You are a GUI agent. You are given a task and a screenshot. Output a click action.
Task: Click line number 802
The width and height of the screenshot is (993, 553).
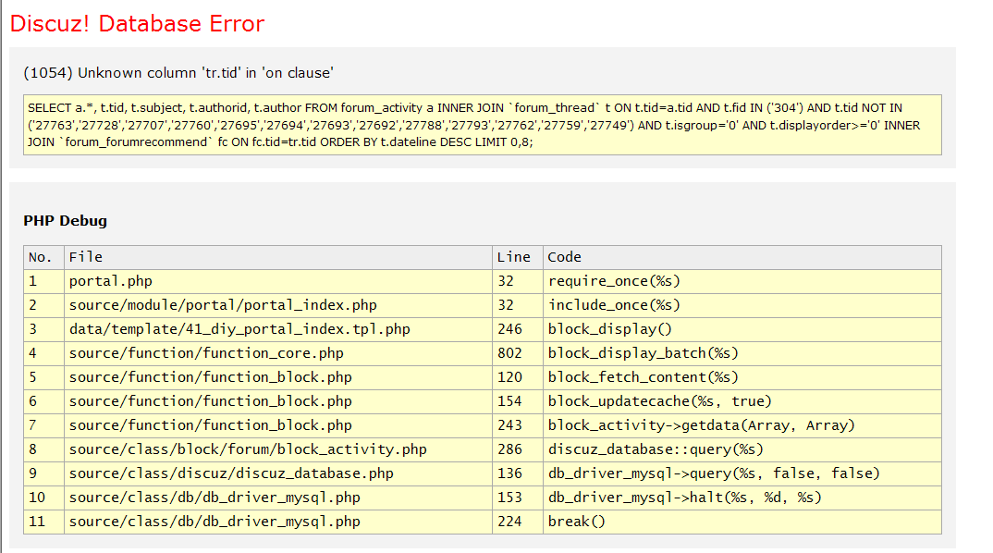[518, 353]
